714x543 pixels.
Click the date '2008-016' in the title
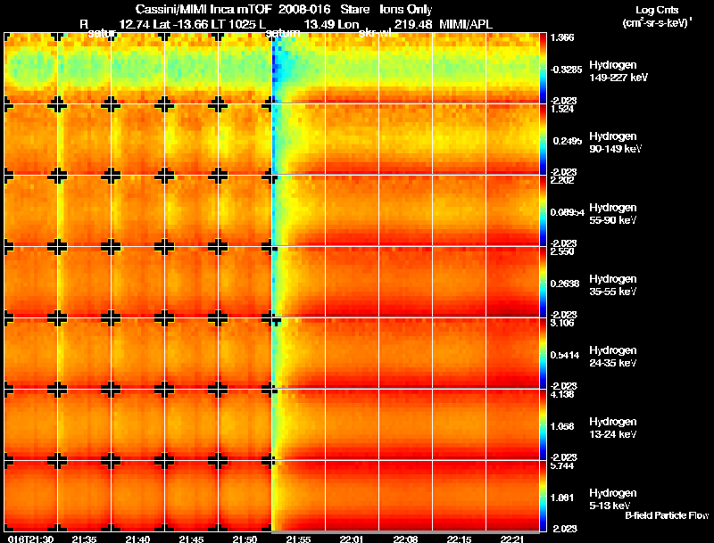[x=304, y=10]
